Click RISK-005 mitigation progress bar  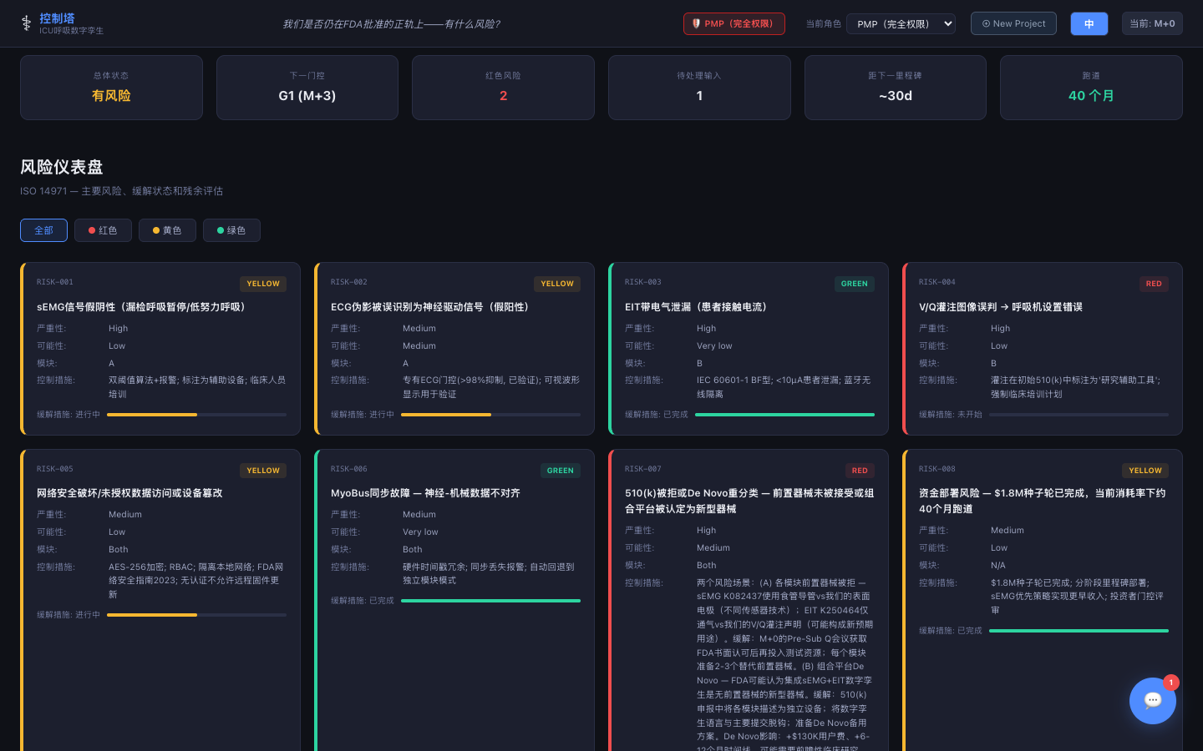click(x=196, y=615)
